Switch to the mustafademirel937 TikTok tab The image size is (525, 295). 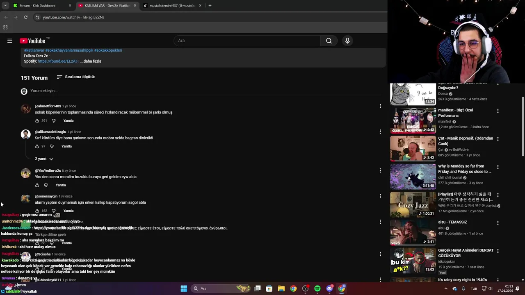coord(171,6)
